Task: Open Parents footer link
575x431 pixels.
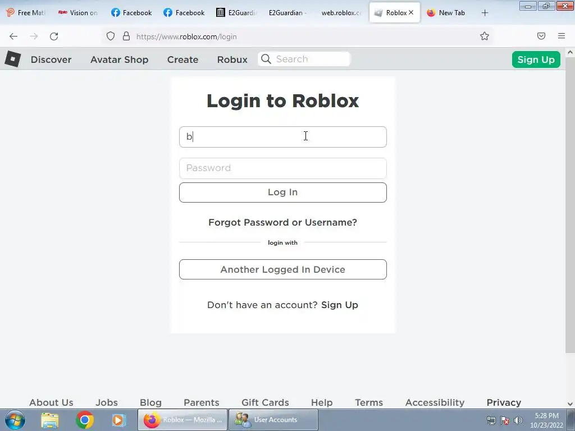Action: tap(202, 402)
